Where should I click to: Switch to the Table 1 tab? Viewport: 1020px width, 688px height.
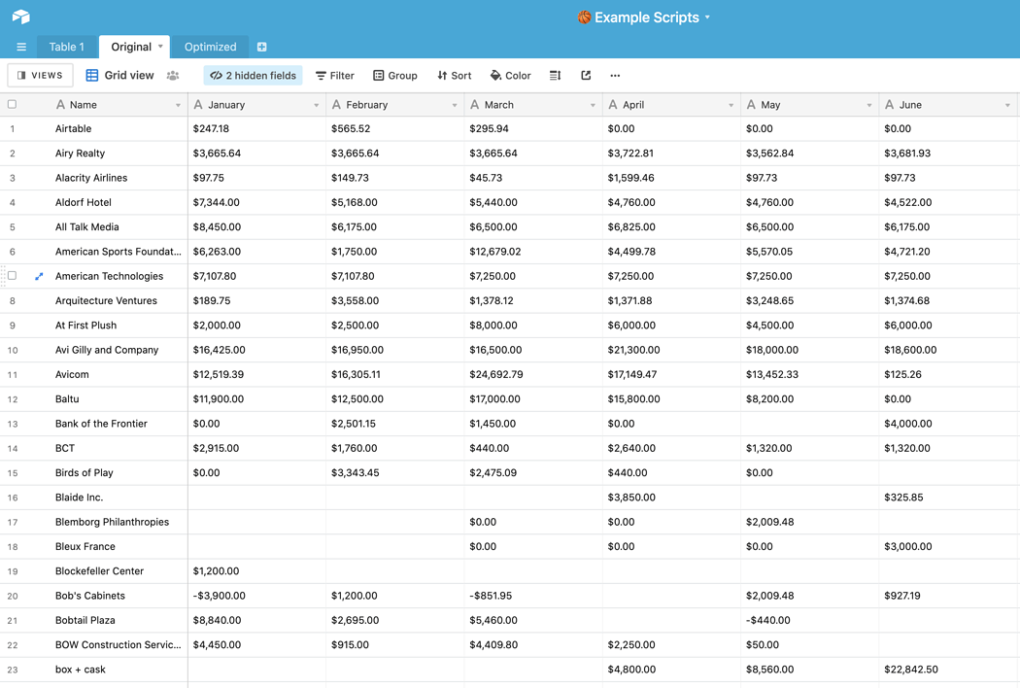point(66,46)
